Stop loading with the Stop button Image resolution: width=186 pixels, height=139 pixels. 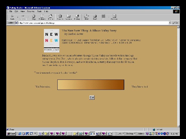point(34,17)
